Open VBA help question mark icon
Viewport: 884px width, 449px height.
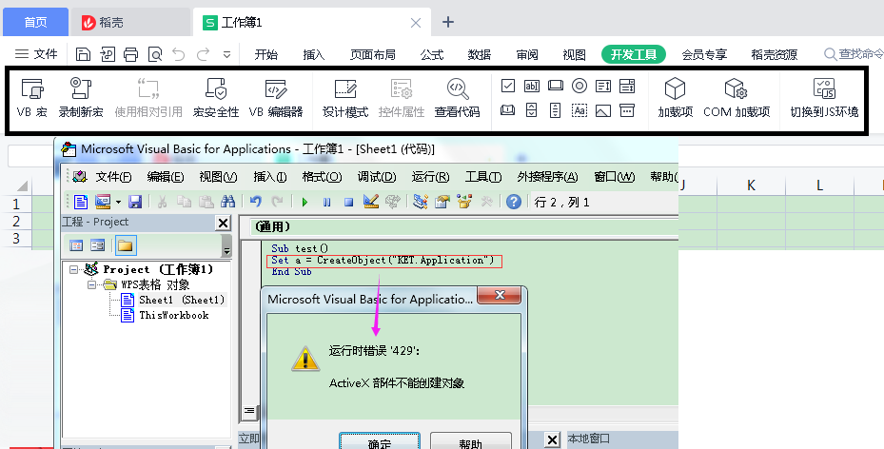pyautogui.click(x=514, y=201)
